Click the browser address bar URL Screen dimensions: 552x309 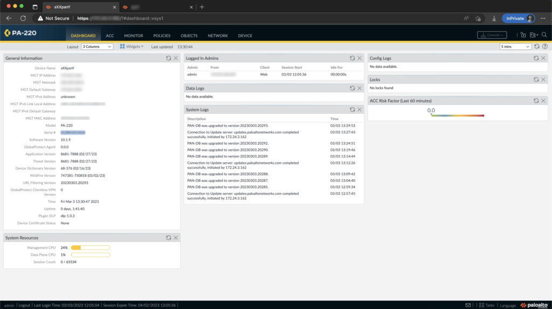pyautogui.click(x=120, y=18)
